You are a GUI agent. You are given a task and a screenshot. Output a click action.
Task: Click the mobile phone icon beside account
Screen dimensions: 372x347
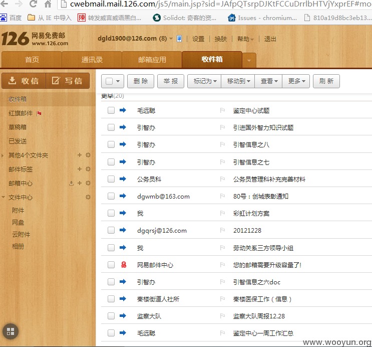pyautogui.click(x=179, y=39)
